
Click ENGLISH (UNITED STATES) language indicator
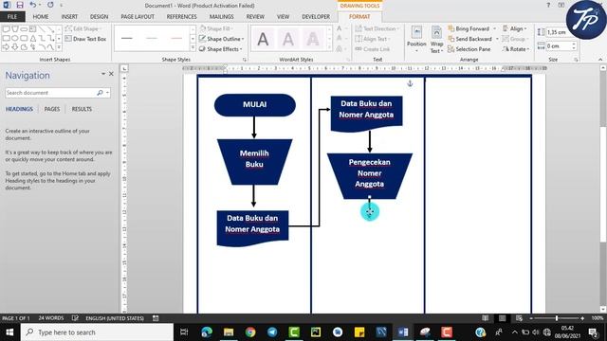click(x=115, y=318)
